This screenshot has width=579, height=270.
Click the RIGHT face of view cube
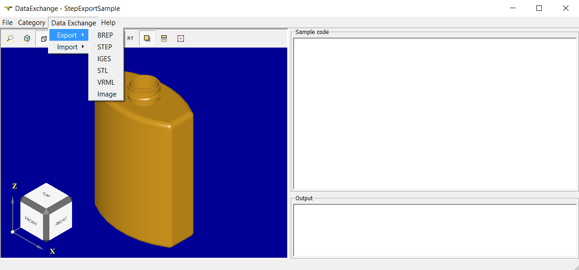[61, 222]
